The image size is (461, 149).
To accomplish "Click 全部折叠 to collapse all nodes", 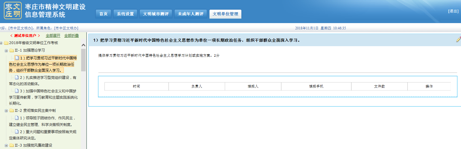I will pyautogui.click(x=72, y=36).
